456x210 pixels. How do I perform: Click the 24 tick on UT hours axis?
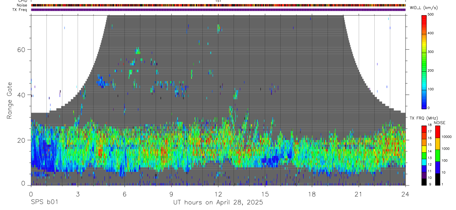coord(405,194)
